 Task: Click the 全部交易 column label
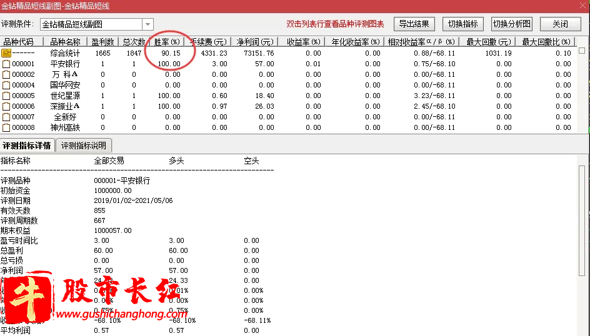coord(109,161)
